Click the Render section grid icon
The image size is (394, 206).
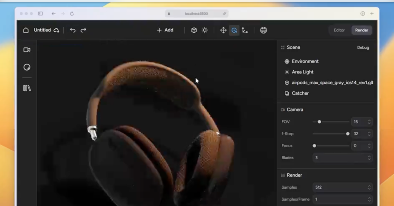(x=283, y=175)
